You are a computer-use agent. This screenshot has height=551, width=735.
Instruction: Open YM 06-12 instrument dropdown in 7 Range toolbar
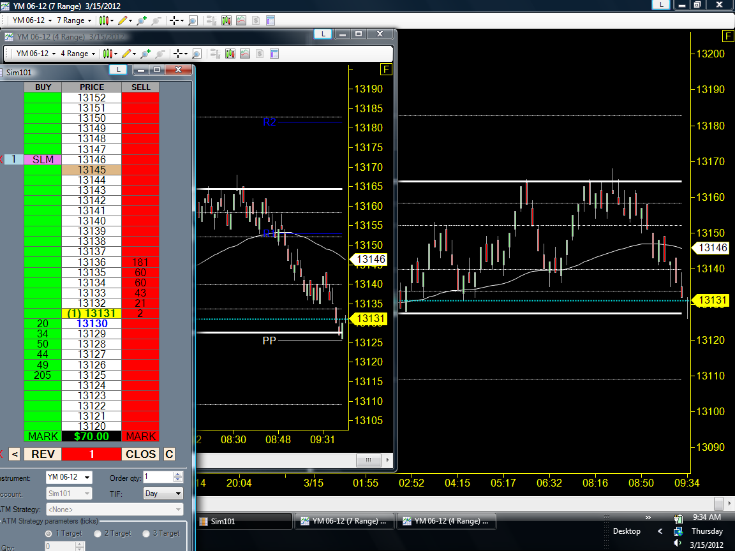32,20
